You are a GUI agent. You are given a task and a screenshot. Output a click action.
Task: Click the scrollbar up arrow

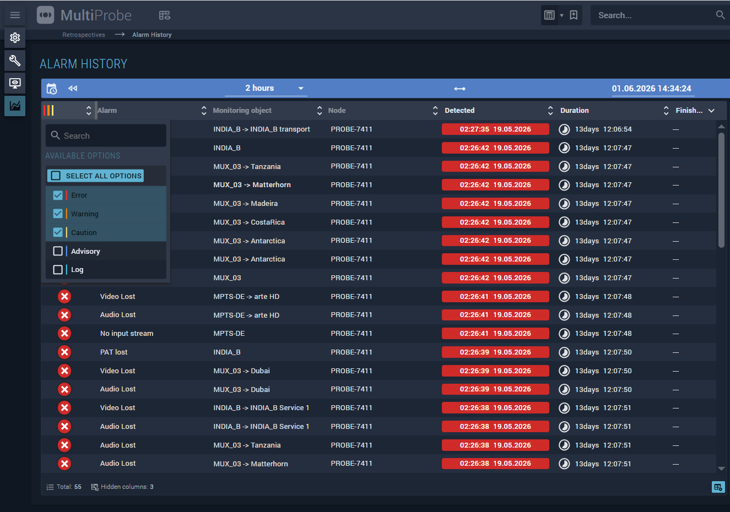coord(721,127)
